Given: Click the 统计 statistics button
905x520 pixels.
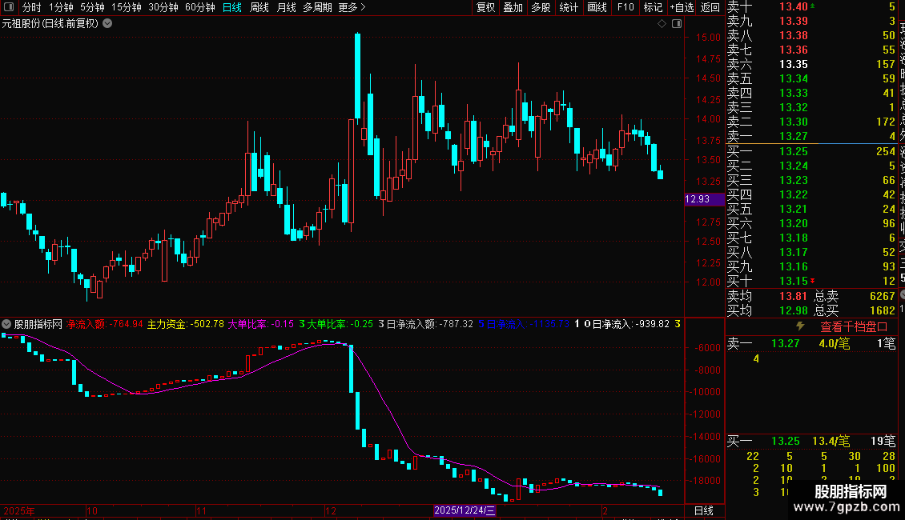Looking at the screenshot, I should [x=569, y=7].
